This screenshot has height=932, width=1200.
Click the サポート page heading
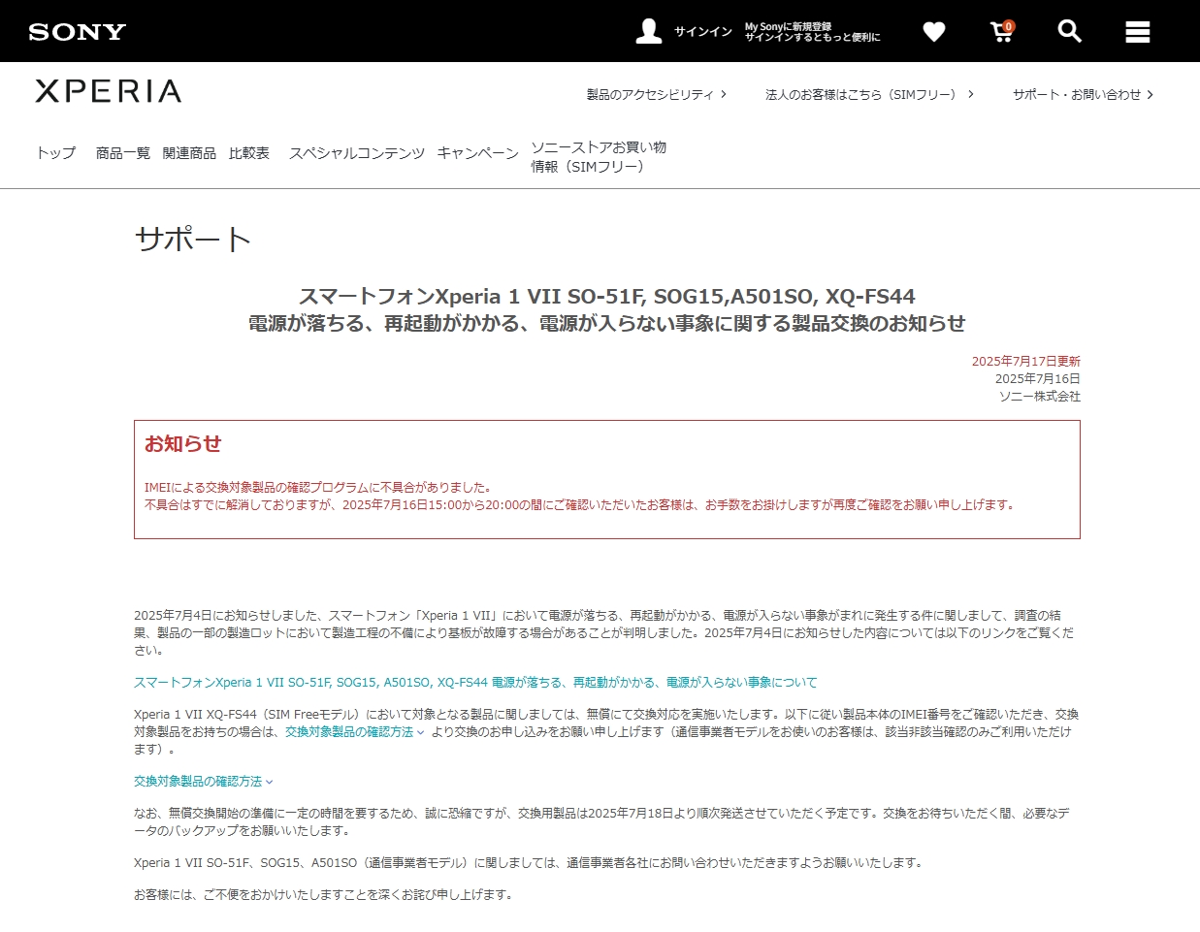(193, 239)
